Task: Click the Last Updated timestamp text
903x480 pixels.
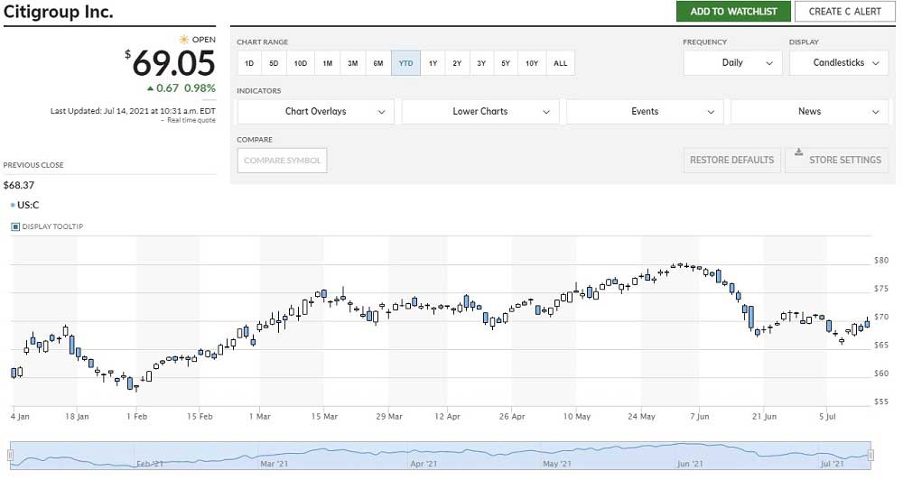Action: (133, 111)
